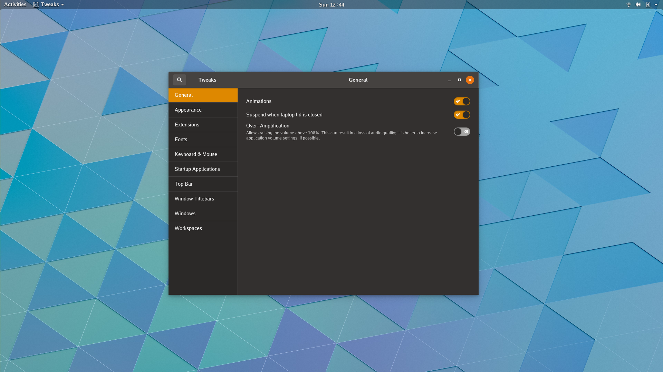This screenshot has width=663, height=372.
Task: Open the Tweaks app menu in top bar
Action: (51, 4)
